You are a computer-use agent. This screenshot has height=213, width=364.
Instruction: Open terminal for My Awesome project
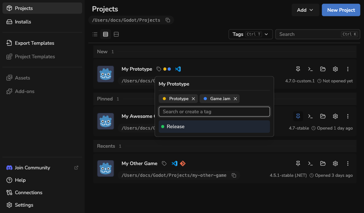pos(310,116)
